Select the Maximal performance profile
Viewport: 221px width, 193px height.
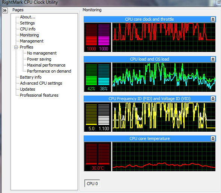pyautogui.click(x=46, y=65)
